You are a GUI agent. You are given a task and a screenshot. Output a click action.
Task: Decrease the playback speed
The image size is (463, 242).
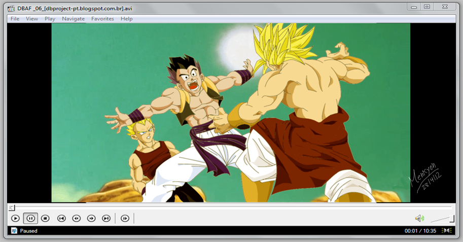coord(77,218)
